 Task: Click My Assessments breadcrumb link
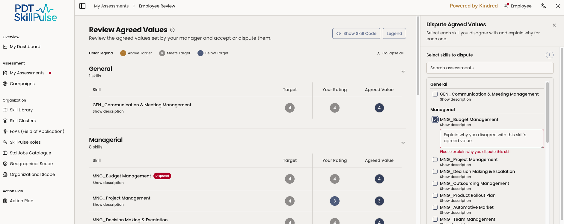click(111, 6)
